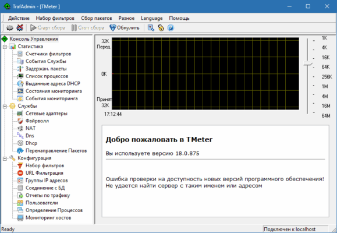Click the События Службы icon

[x=20, y=61]
